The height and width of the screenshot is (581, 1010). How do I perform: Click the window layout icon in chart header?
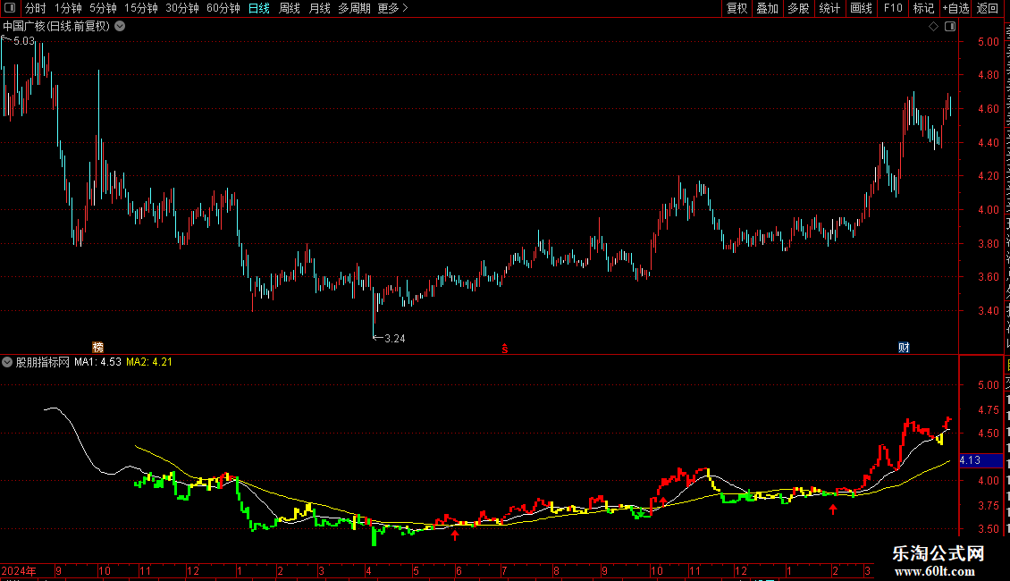(x=950, y=27)
